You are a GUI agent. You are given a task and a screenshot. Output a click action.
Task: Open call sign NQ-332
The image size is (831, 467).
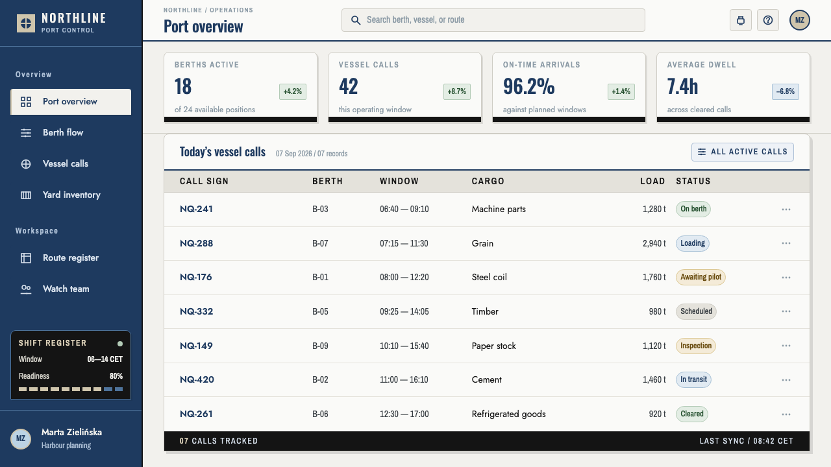tap(196, 311)
